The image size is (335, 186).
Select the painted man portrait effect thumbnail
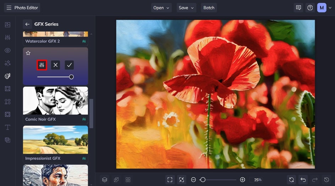click(x=55, y=175)
